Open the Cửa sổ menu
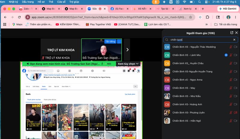The image size is (240, 139). pos(61,2)
